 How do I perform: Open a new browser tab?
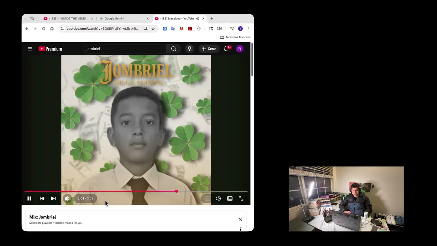tap(212, 18)
